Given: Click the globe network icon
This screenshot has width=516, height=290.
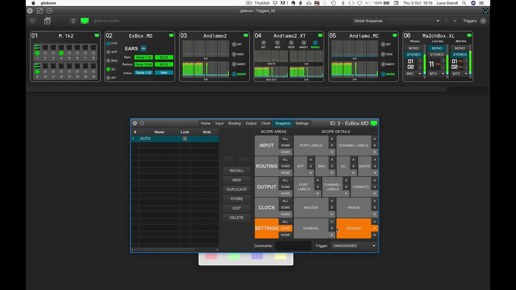Looking at the screenshot, I should [x=73, y=21].
